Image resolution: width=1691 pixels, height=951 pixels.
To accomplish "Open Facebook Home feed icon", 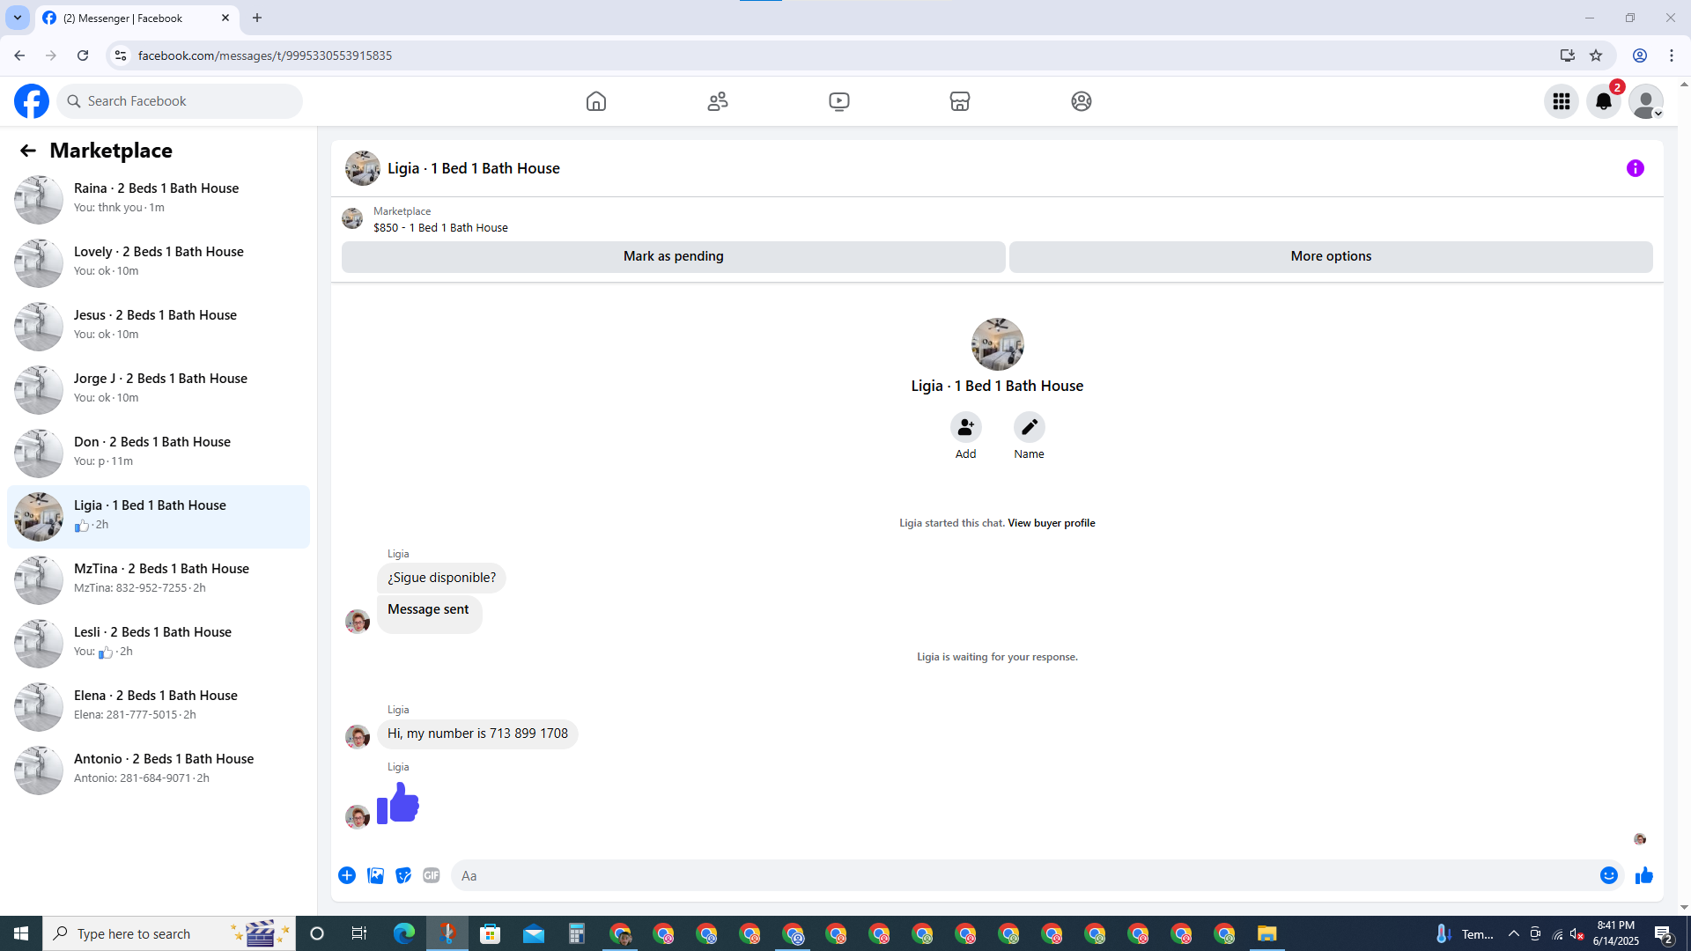I will pyautogui.click(x=596, y=101).
